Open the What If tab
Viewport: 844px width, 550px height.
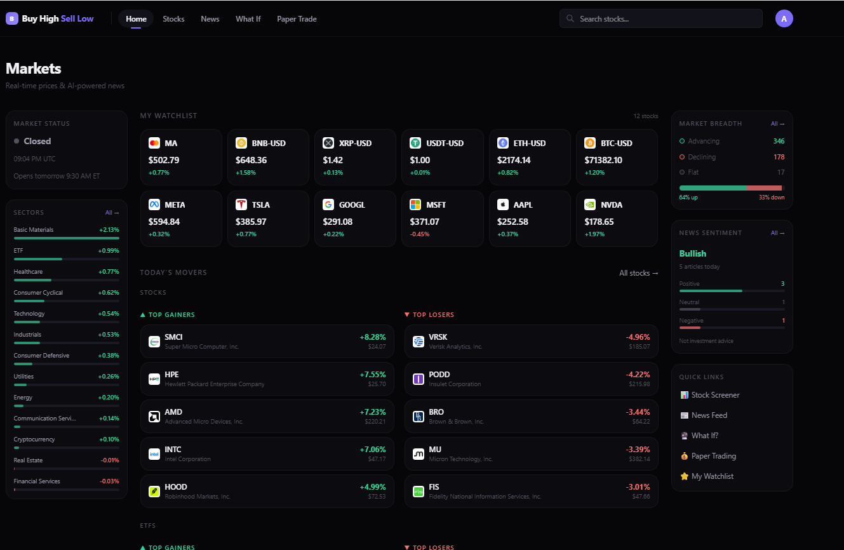[248, 18]
